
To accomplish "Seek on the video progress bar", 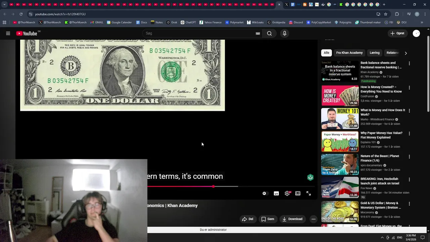I will 231,186.
